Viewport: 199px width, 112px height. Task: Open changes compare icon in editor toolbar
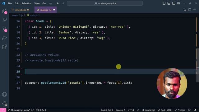(x=185, y=10)
